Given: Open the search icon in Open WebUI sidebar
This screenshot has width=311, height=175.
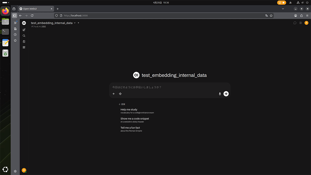Looking at the screenshot, I should click(x=24, y=36).
